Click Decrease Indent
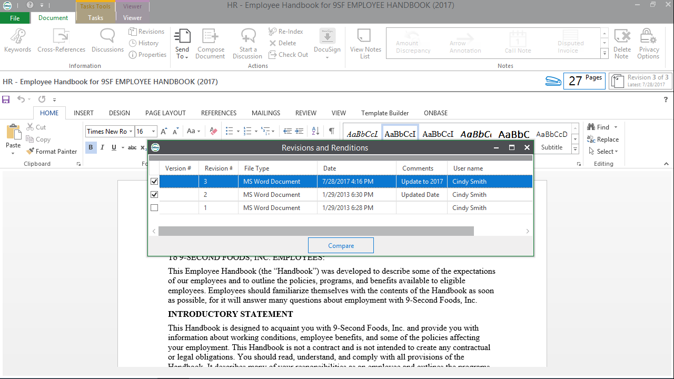Viewport: 674px width, 379px height. click(x=288, y=132)
